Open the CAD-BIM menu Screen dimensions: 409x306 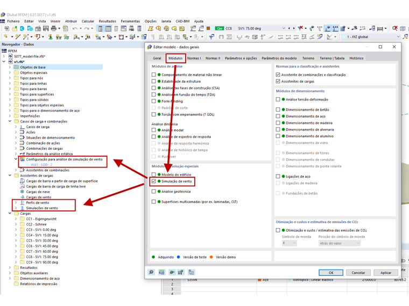182,21
